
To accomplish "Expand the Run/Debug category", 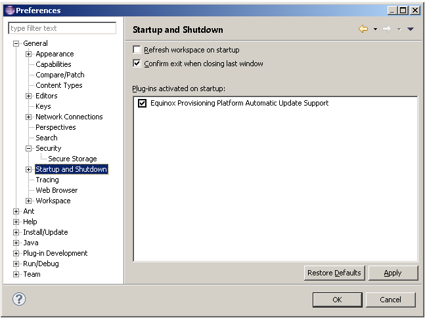I will tap(16, 264).
